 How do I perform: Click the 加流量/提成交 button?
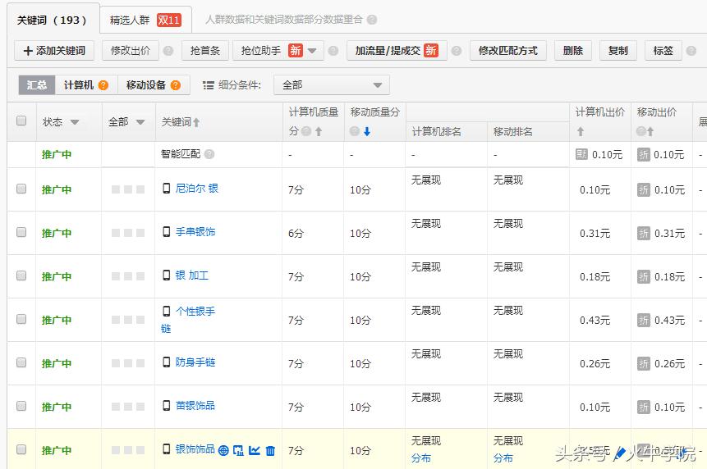pos(397,51)
